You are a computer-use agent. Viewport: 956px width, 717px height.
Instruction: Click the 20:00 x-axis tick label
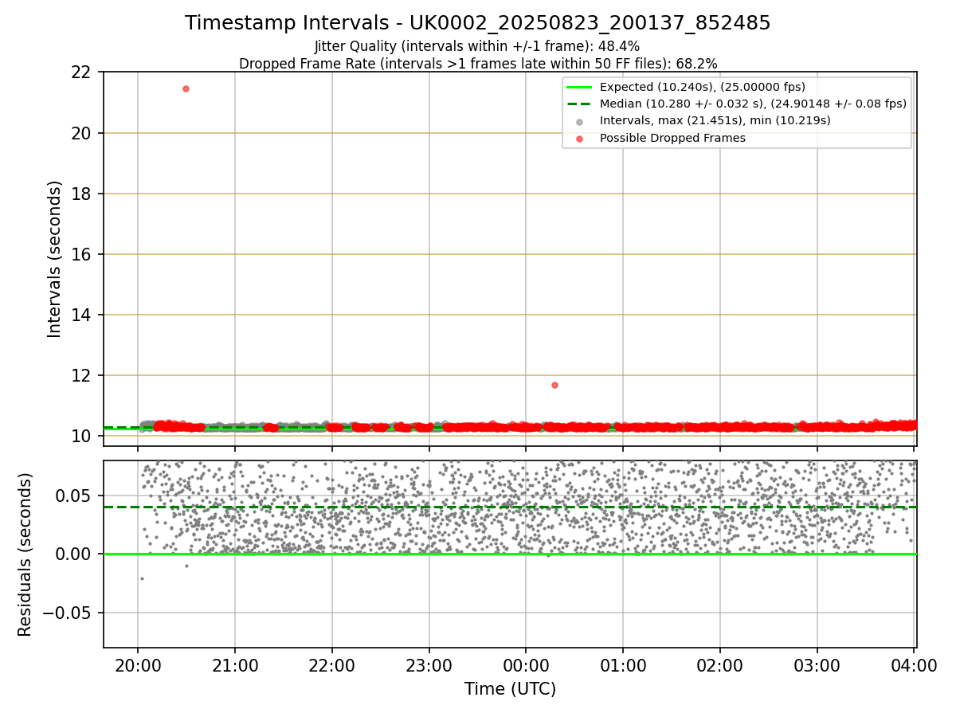click(138, 664)
